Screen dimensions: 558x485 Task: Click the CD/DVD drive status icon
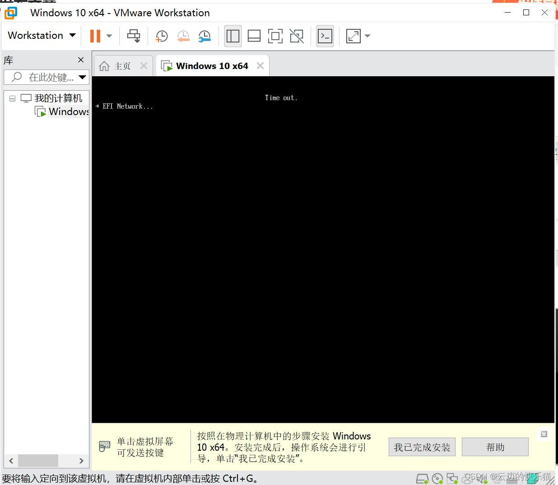click(437, 479)
